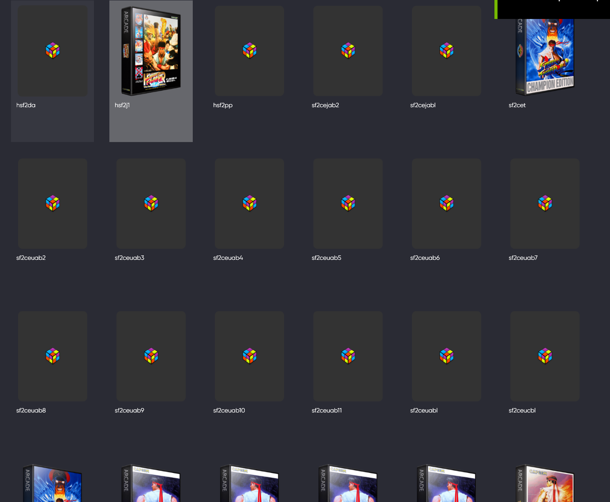Select the sf2cejab2 cube icon

pos(348,51)
